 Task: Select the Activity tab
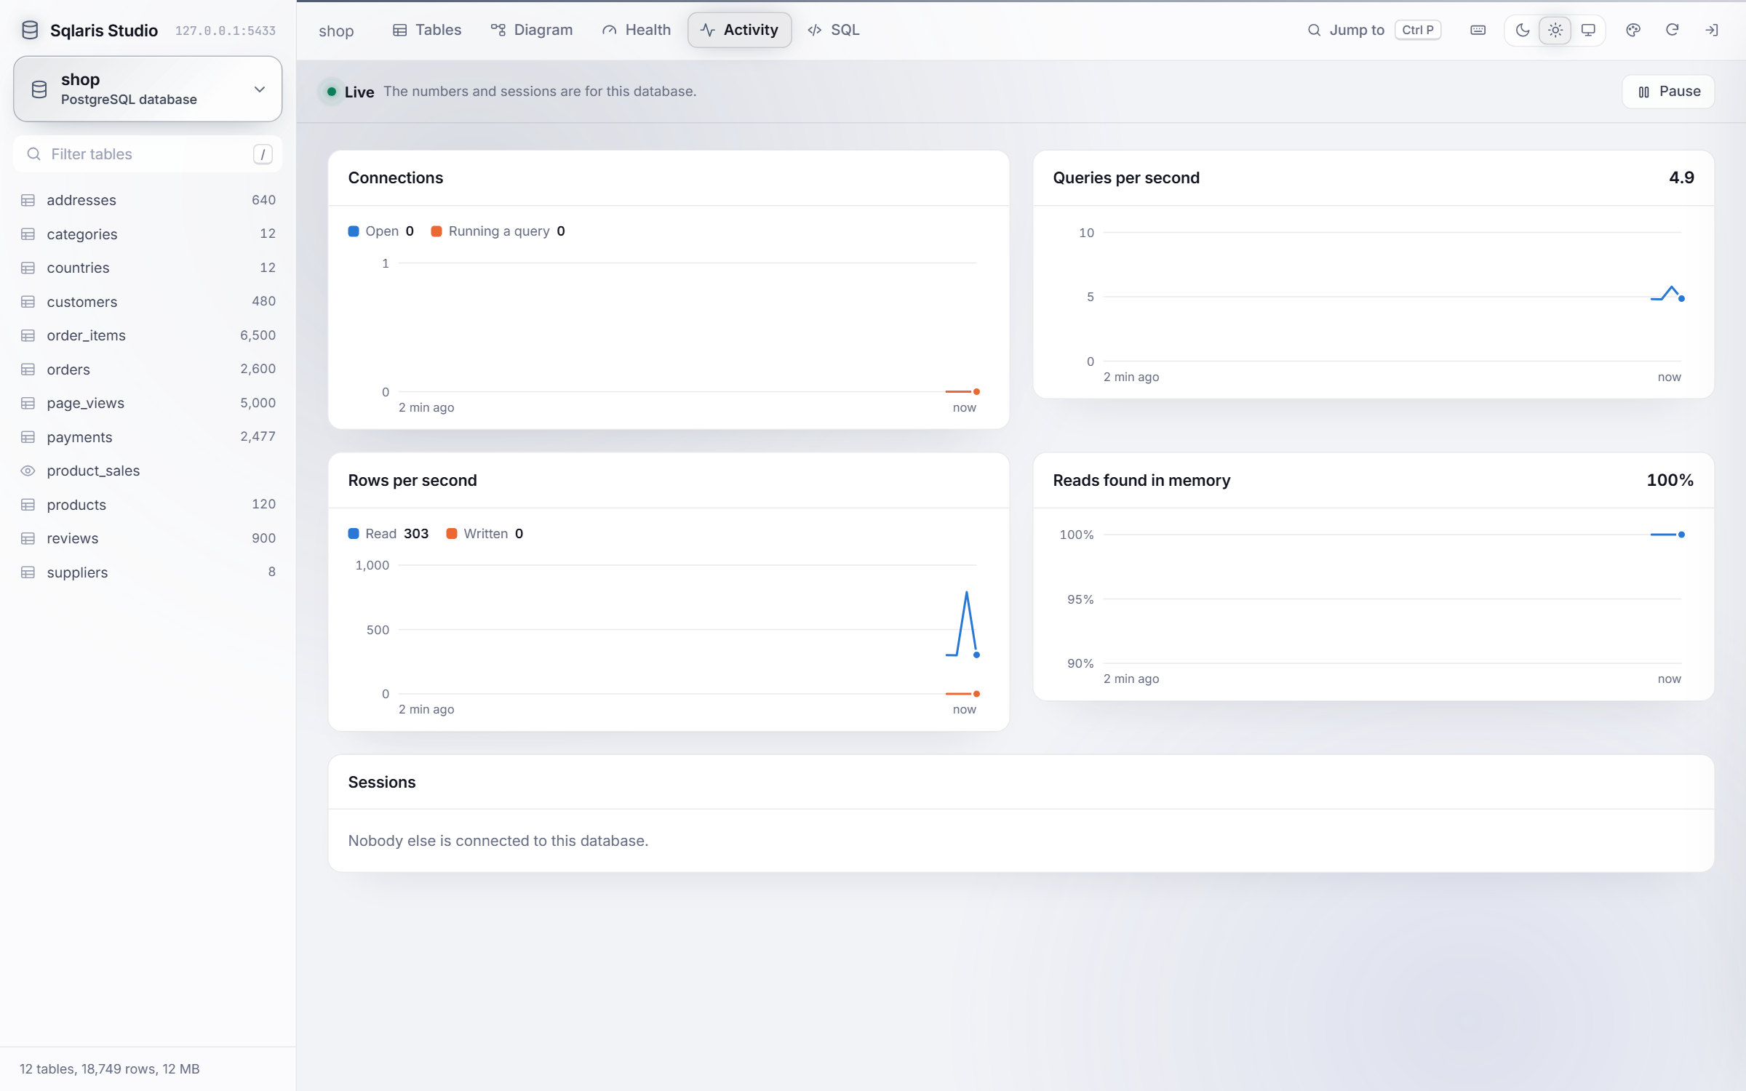pos(739,30)
